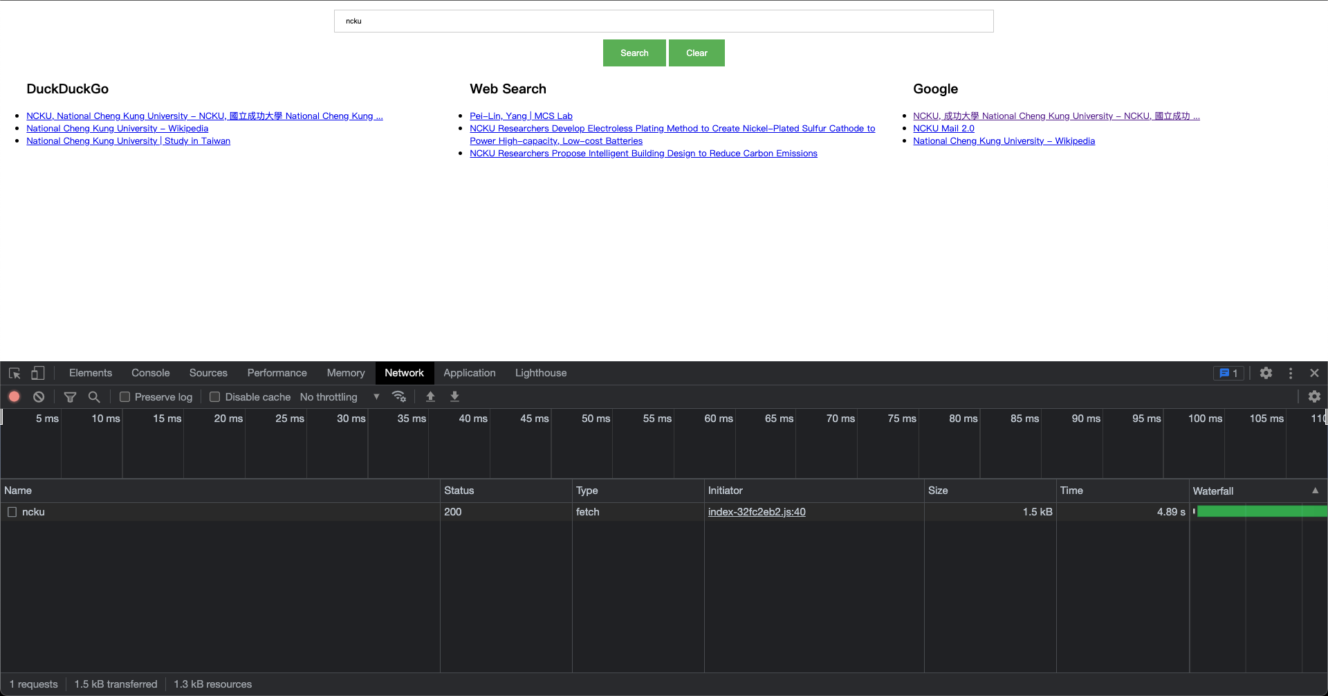Tick the ncku request row checkbox

coord(12,512)
